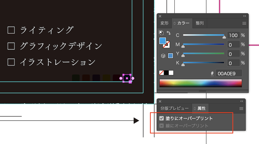Image resolution: width=259 pixels, height=144 pixels.
Task: Click the ライティング text on the artboard
Action: [x=47, y=30]
